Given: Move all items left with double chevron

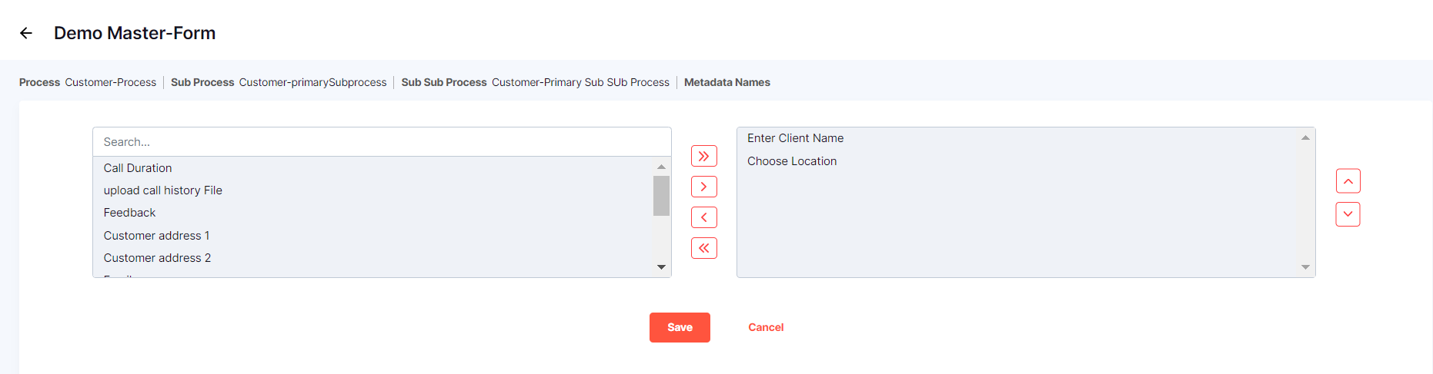Looking at the screenshot, I should pyautogui.click(x=703, y=248).
